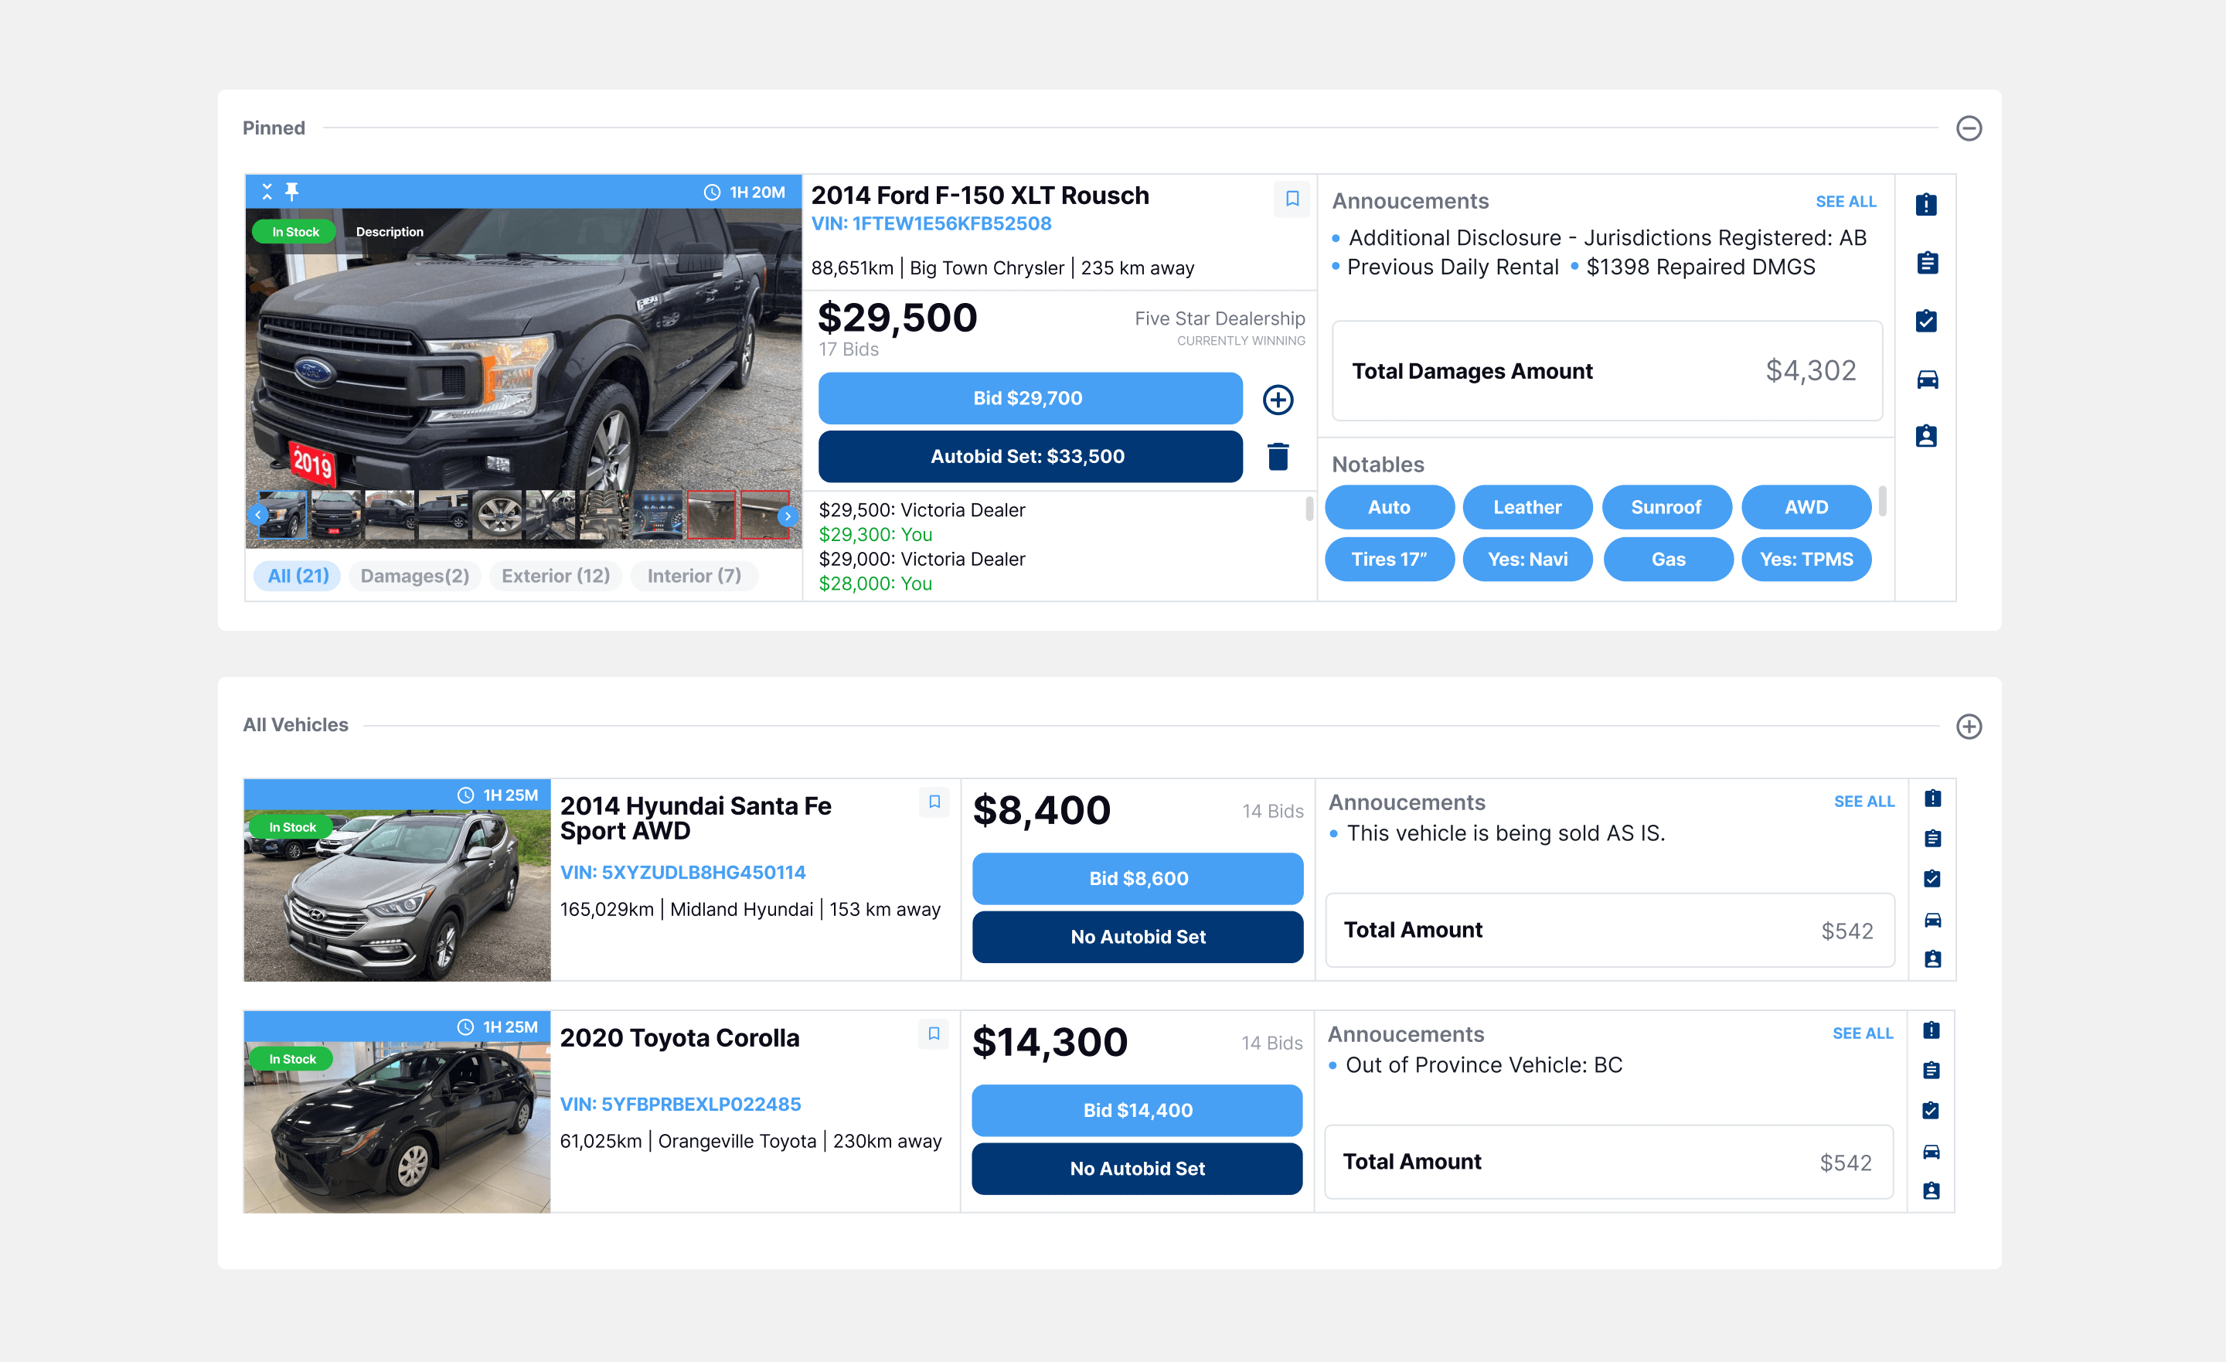2226x1362 pixels.
Task: Open SEE ALL announcements for Corolla
Action: (1862, 1033)
